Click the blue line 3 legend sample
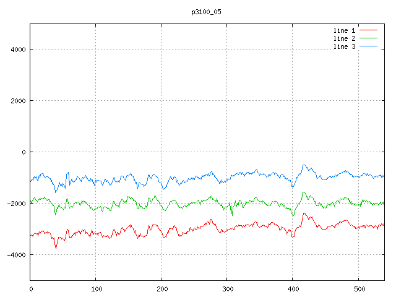 click(368, 46)
